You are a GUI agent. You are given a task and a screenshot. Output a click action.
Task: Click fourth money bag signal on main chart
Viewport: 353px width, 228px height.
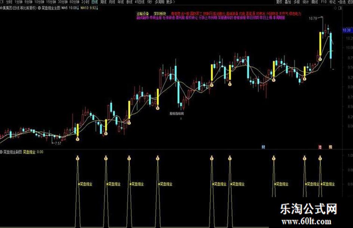point(158,108)
